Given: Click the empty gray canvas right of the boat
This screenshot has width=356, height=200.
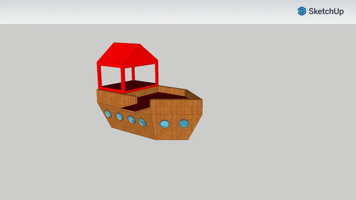Looking at the screenshot, I should point(274,117).
